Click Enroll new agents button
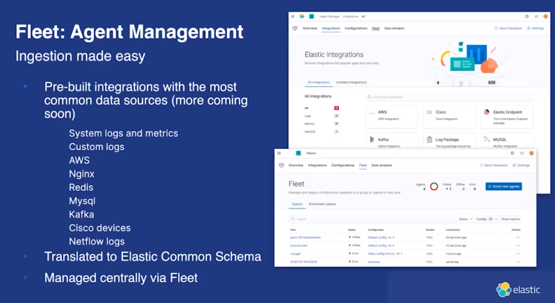This screenshot has height=303, width=555. click(504, 187)
